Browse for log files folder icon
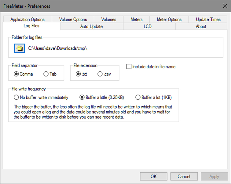This screenshot has width=231, height=184. click(20, 48)
